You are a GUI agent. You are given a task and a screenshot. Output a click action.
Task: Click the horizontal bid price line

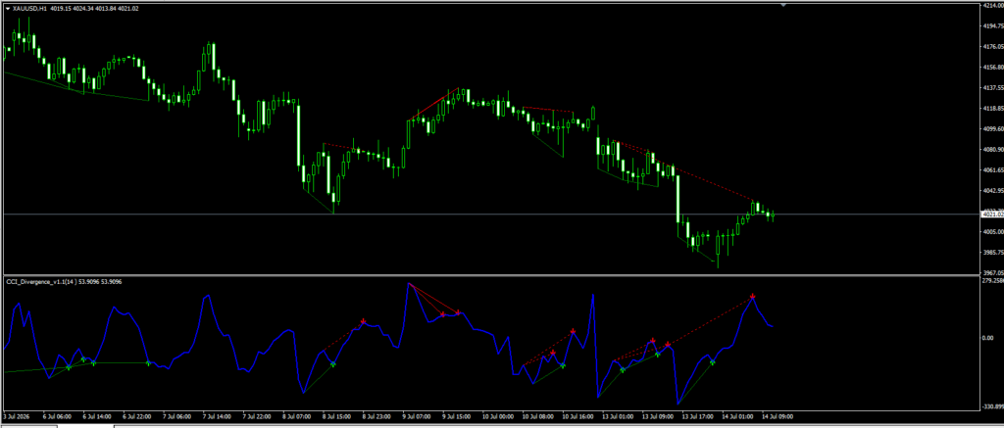coord(490,214)
